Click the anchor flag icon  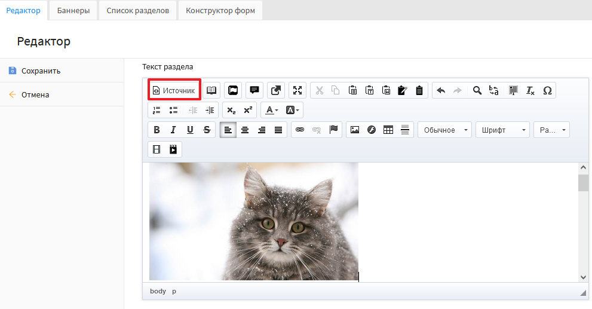tap(333, 130)
